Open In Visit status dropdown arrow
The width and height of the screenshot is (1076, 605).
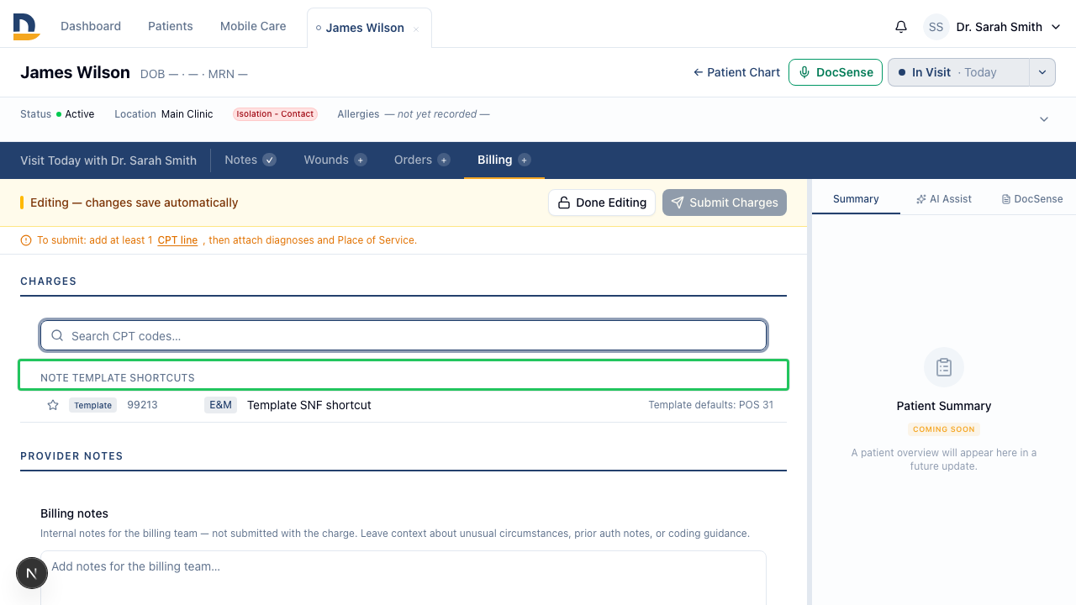coord(1042,72)
